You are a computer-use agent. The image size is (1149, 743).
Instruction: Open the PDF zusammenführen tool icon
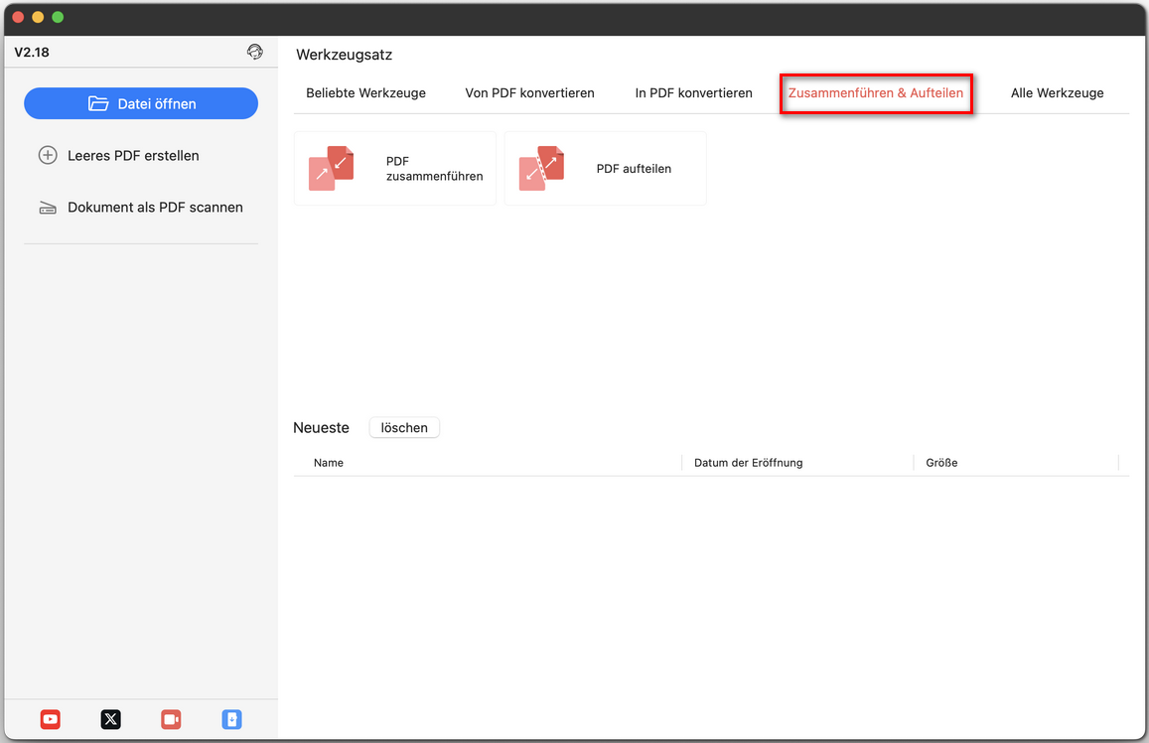point(331,168)
